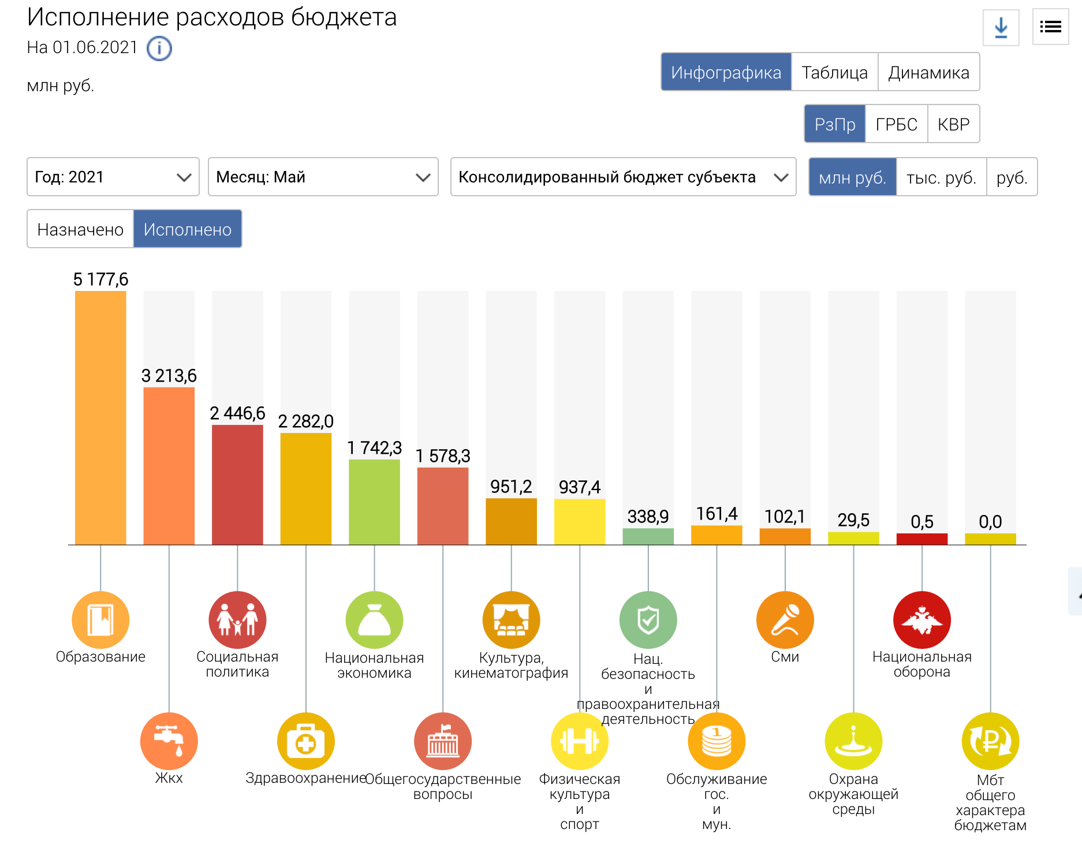Toggle units to млн руб.

(x=853, y=177)
